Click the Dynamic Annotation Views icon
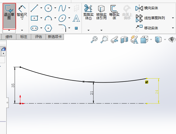The height and width of the screenshot is (134, 176). click(134, 40)
